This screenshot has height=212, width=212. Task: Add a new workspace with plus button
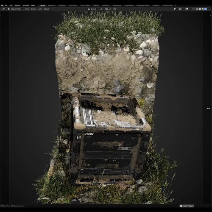[x=176, y=6]
